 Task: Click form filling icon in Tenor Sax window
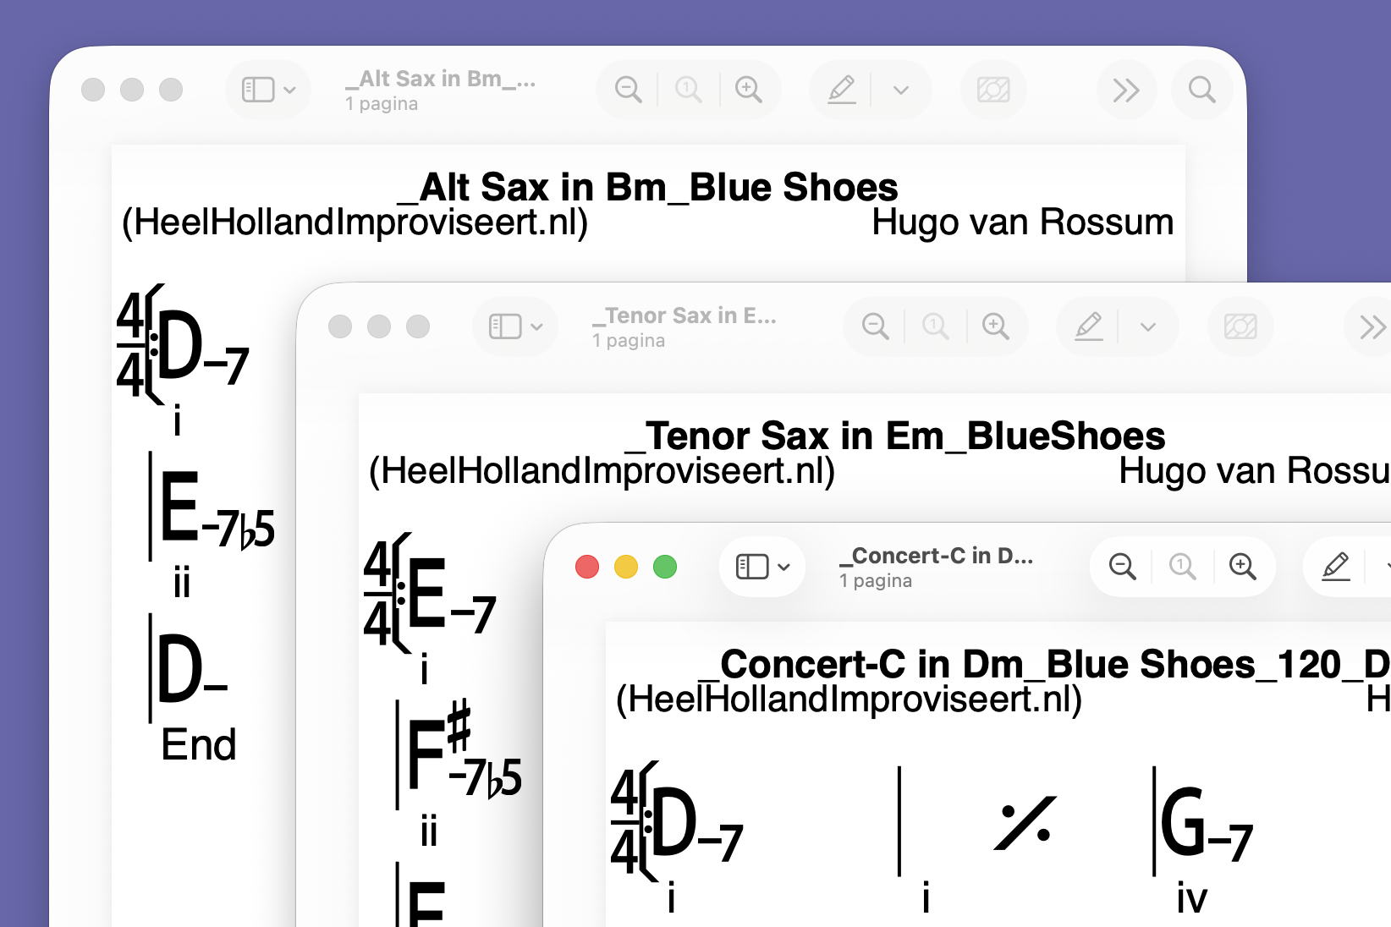1240,326
